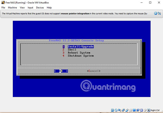
Task: Click the keyboard capture arrow icon
Action: [x=149, y=110]
